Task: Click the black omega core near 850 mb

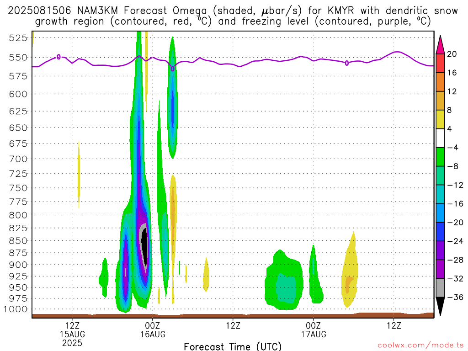Action: pyautogui.click(x=144, y=248)
